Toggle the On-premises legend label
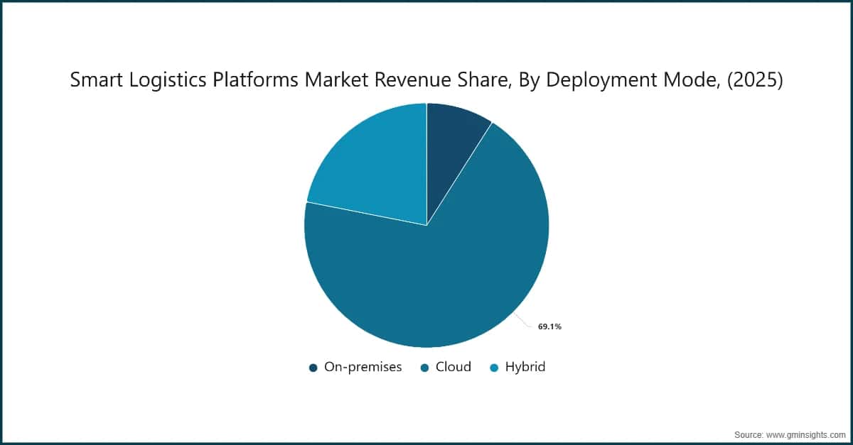 [x=363, y=367]
